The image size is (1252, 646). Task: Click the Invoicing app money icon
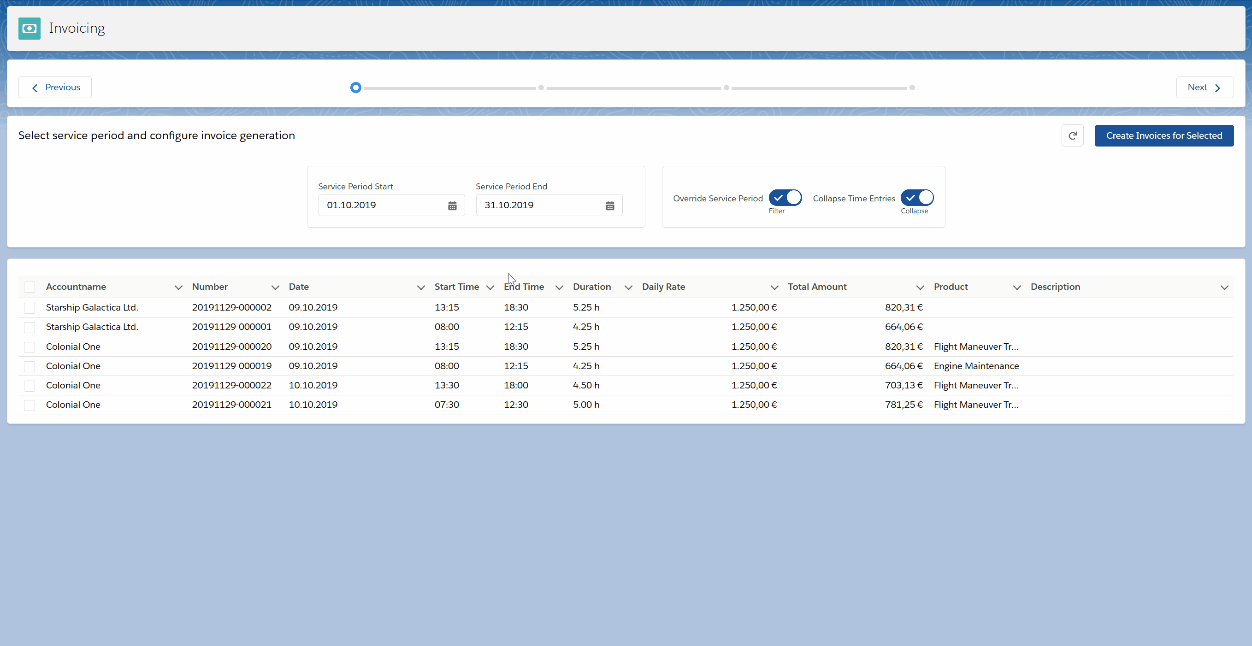29,29
